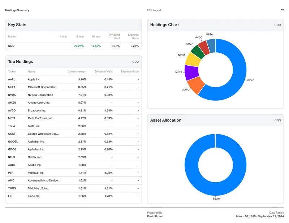The height and width of the screenshot is (223, 289).
Task: Click the Amazon.com, Inc. name cell
Action: pyautogui.click(x=39, y=102)
